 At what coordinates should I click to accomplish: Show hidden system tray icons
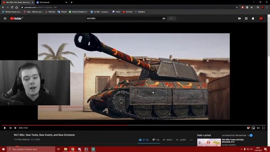(x=241, y=149)
